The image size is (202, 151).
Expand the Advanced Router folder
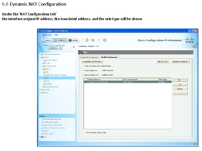[x=43, y=87]
